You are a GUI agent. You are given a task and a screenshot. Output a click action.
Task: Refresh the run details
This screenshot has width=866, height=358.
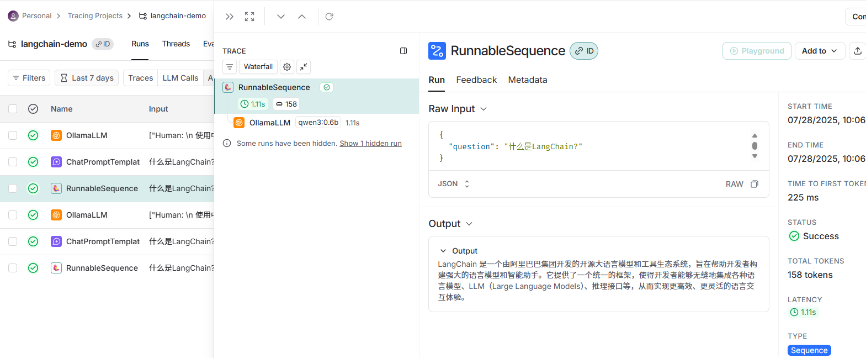(330, 17)
